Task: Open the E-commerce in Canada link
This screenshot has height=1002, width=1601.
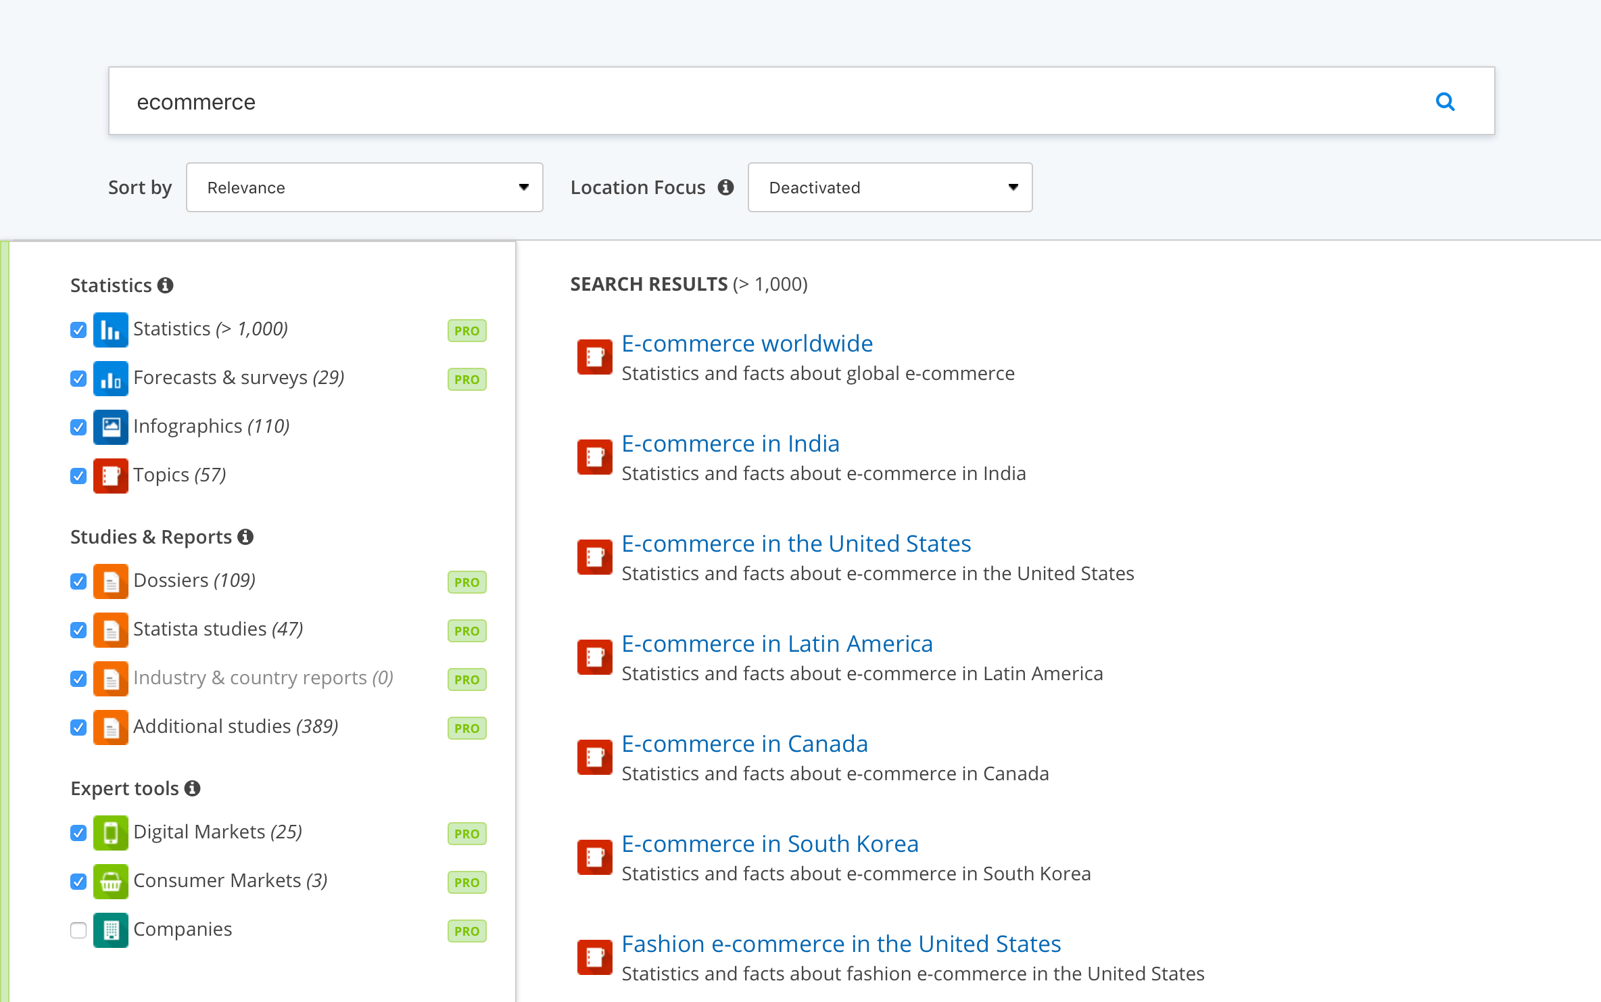Action: [744, 744]
